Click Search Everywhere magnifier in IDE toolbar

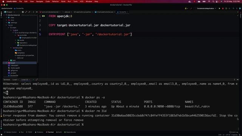[x=233, y=8]
